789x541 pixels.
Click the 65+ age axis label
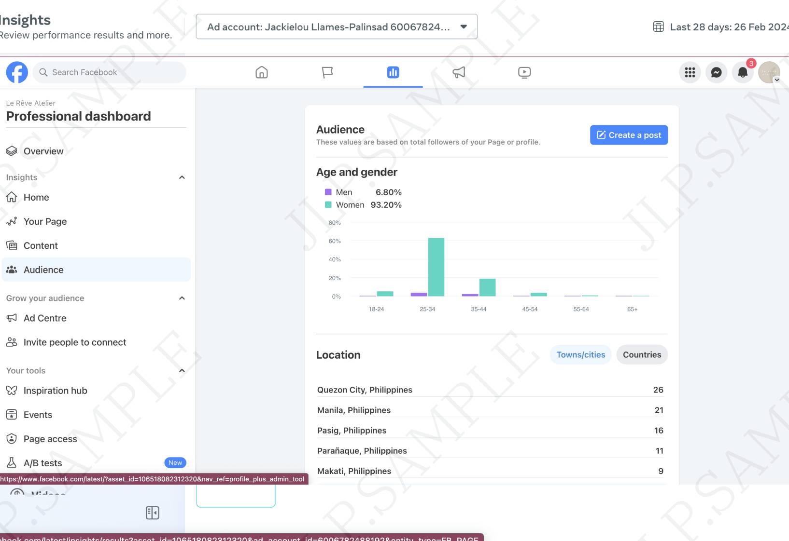pos(632,309)
